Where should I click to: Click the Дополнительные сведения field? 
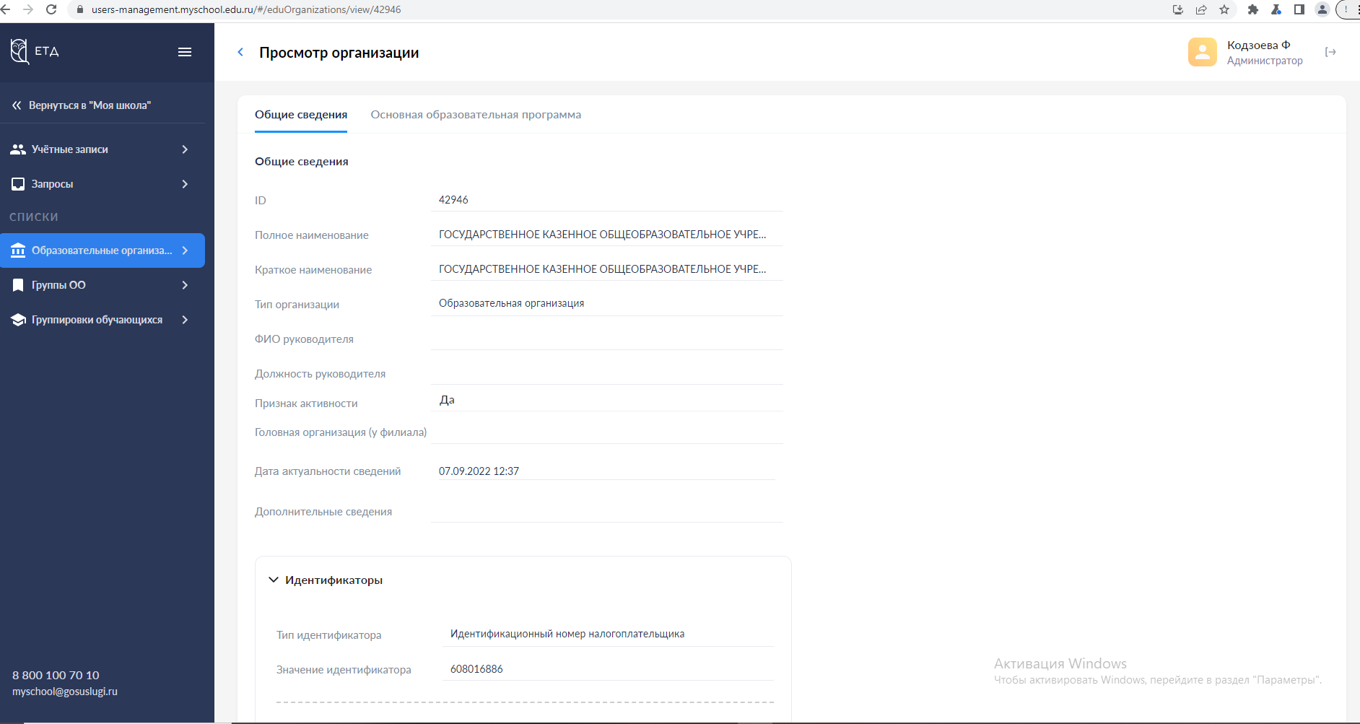coord(607,512)
